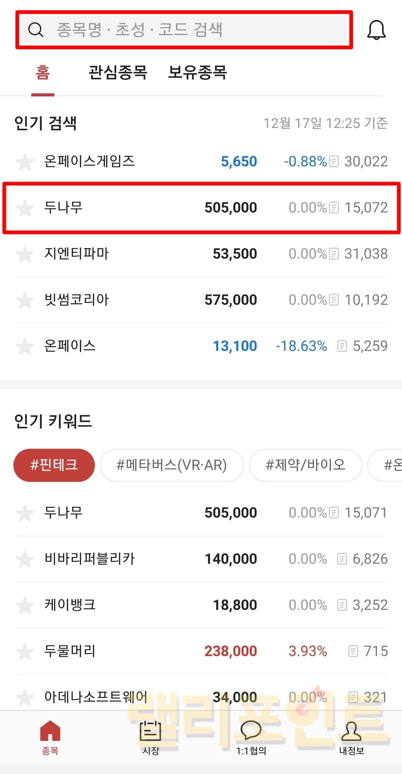This screenshot has width=402, height=774.
Task: Select the #제약/바이오 keyword chip
Action: 305,465
